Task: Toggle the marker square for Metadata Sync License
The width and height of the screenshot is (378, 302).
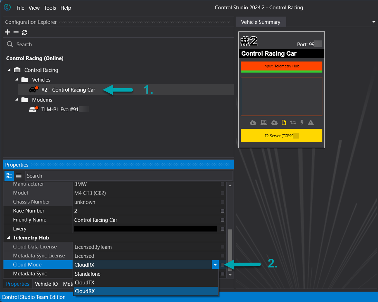Action: click(x=223, y=256)
